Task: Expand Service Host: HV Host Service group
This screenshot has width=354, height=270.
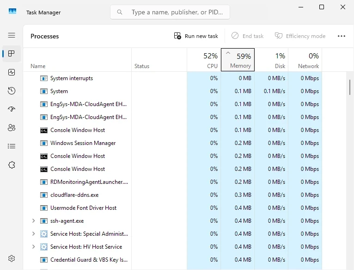Action: point(33,246)
